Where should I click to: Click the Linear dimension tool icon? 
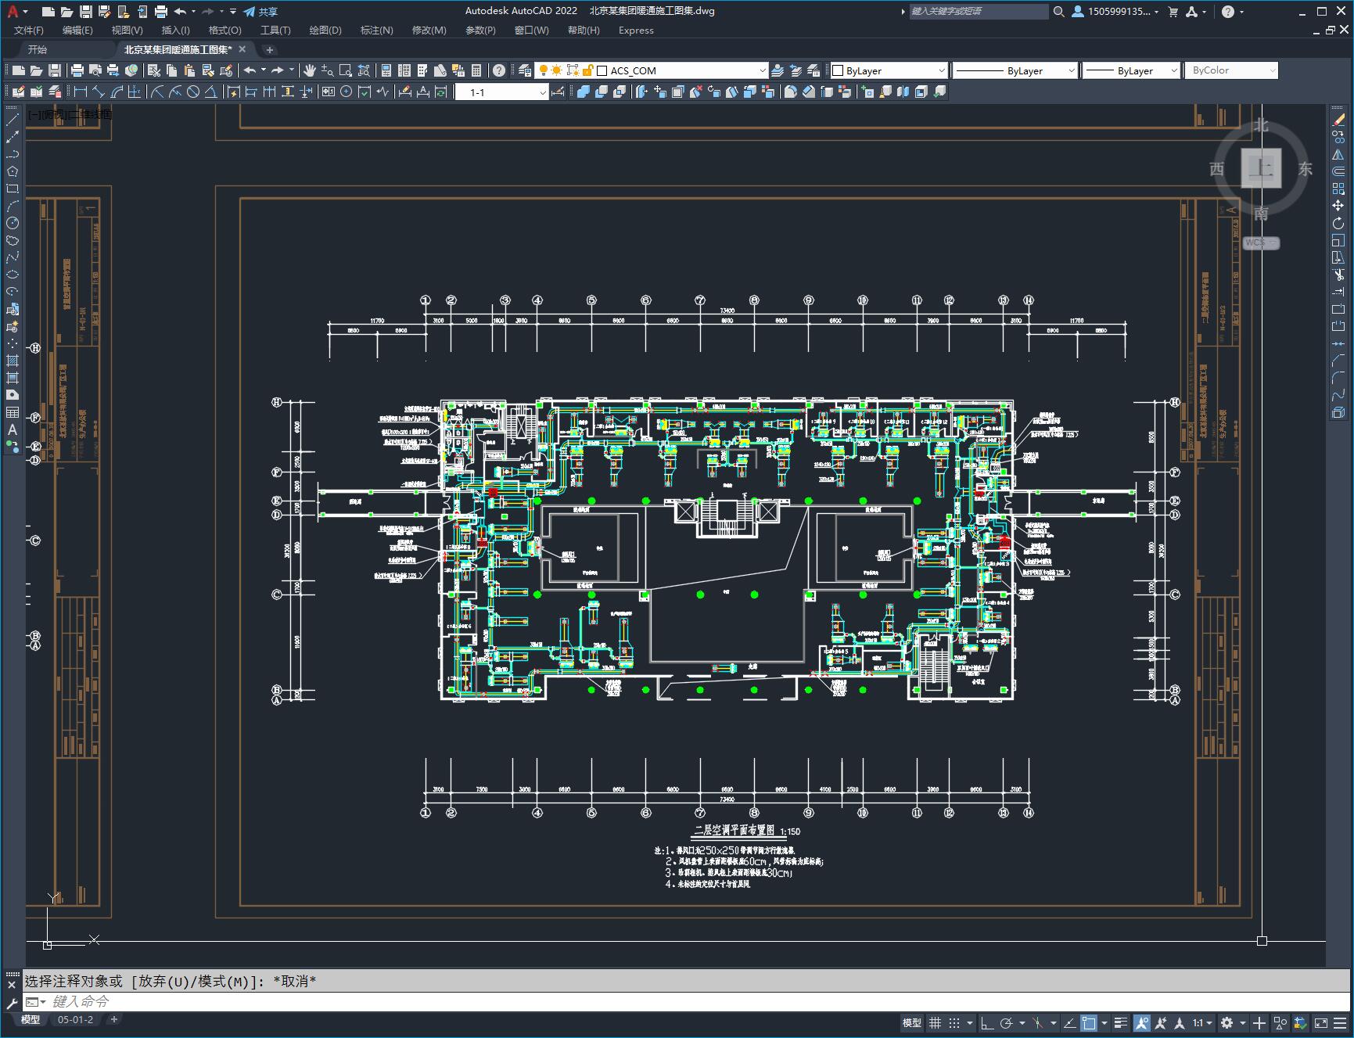pos(81,92)
